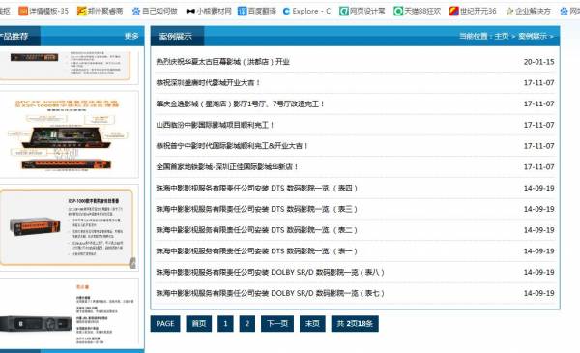
Task: Open the 全国首家地铁影城 article
Action: 227,167
